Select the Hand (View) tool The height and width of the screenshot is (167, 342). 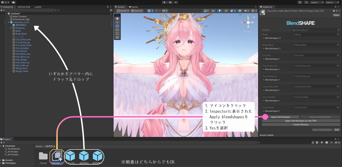click(117, 18)
